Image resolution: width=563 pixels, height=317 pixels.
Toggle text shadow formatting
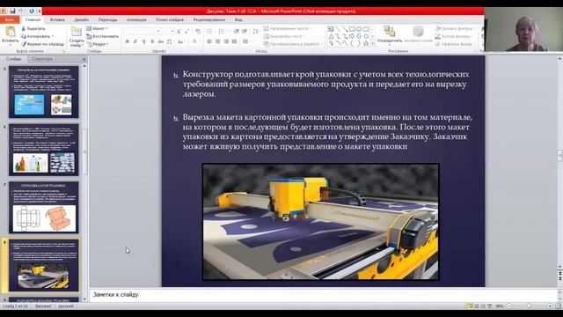pos(152,41)
